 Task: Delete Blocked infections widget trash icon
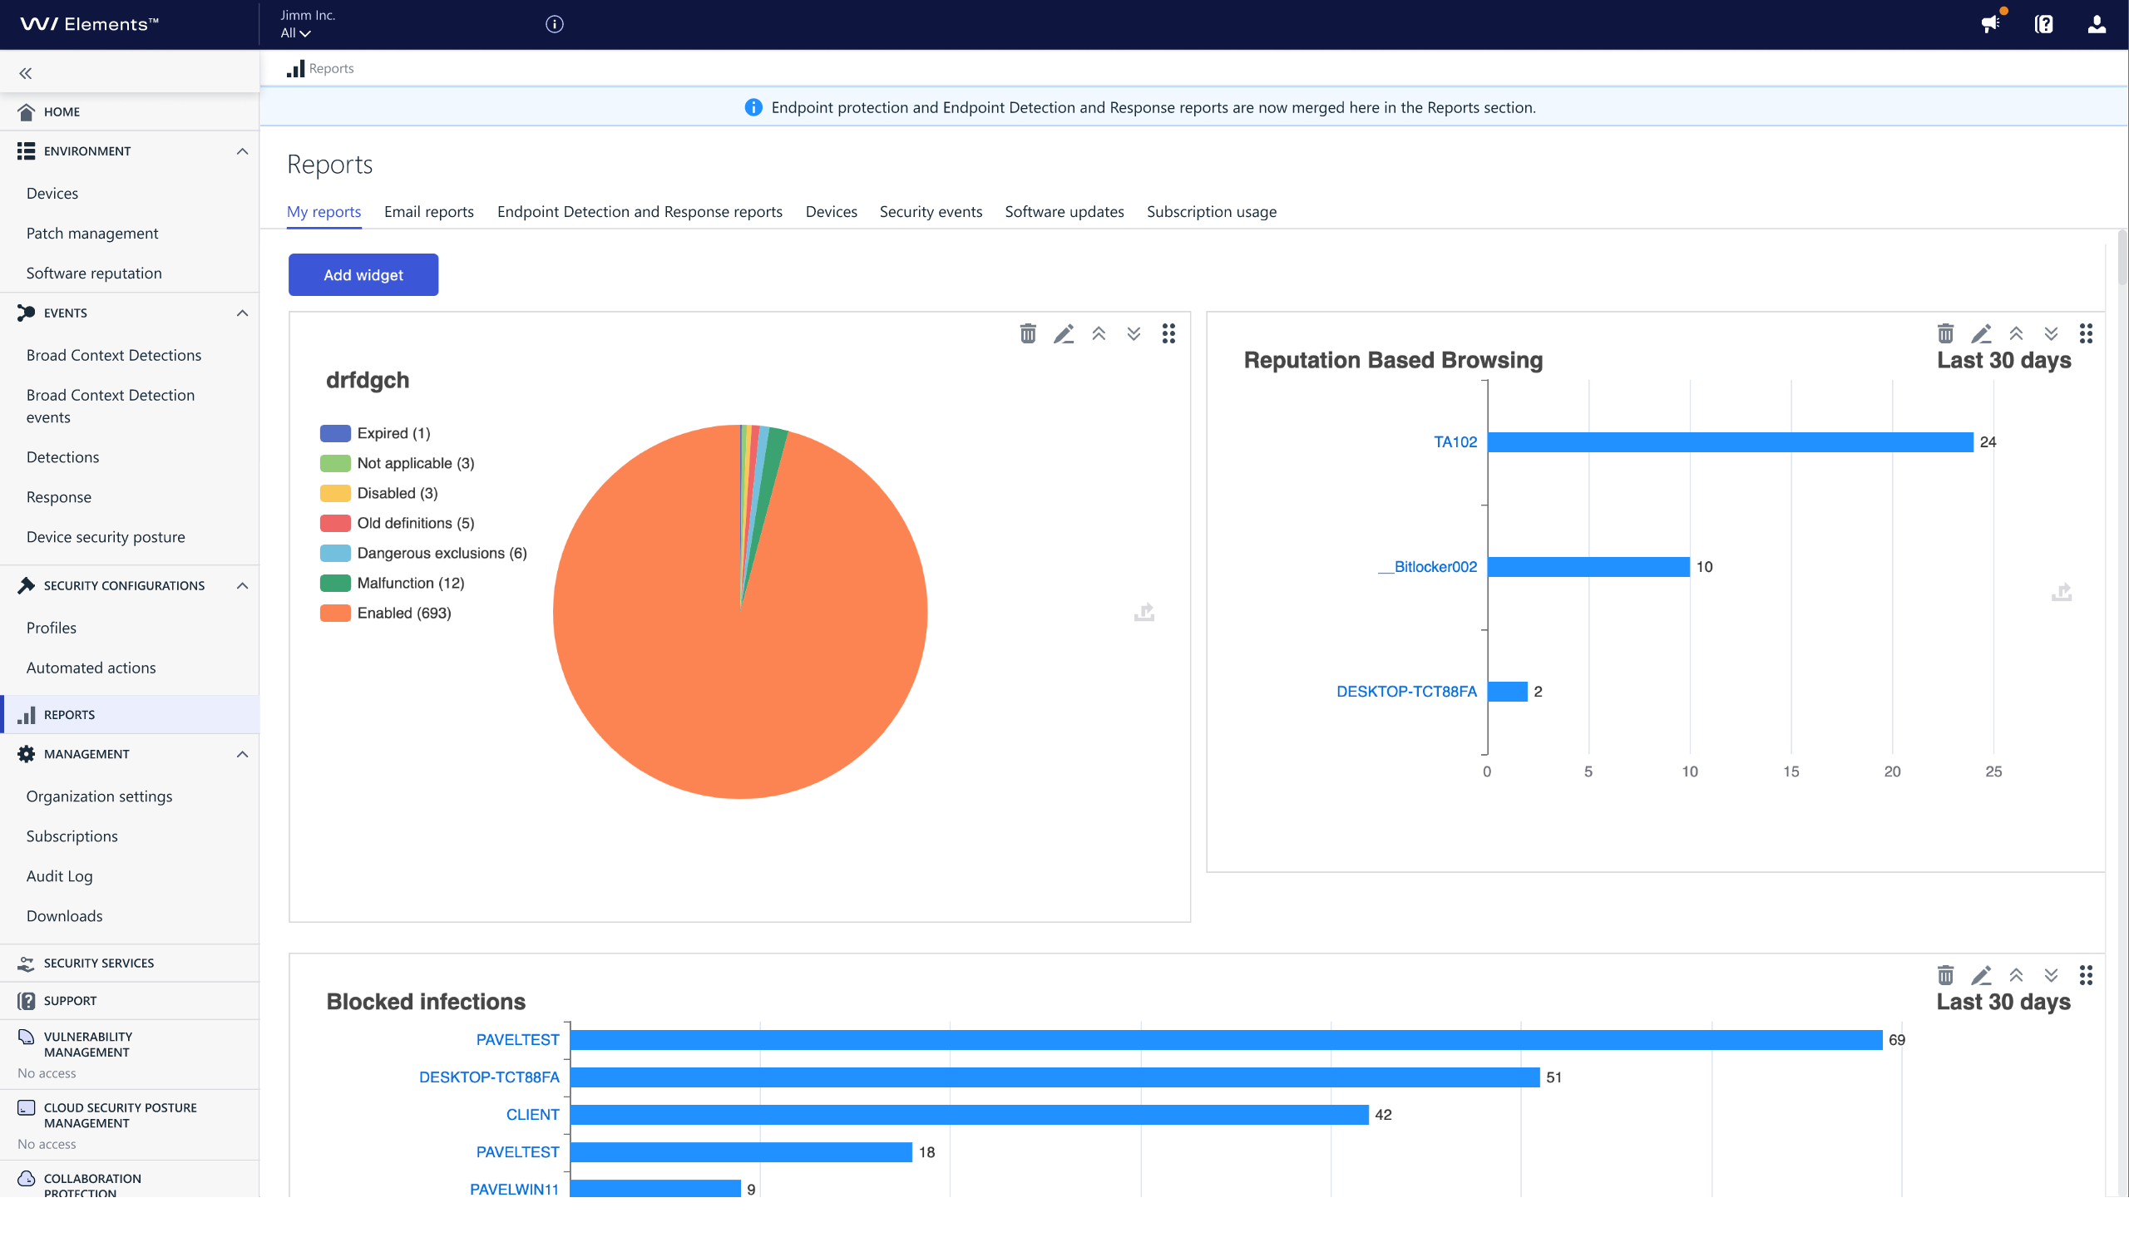point(1945,975)
